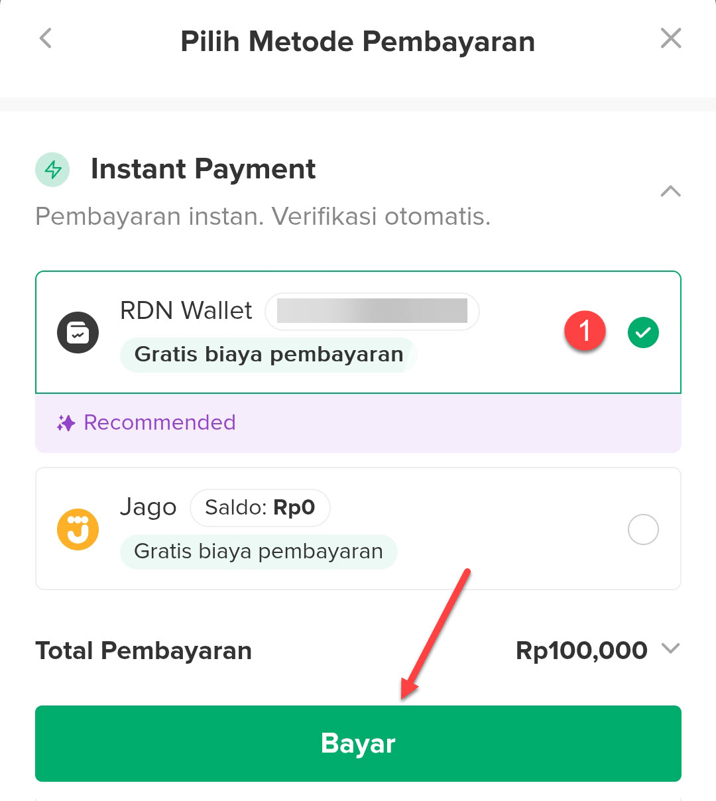Click Jago Gratis biaya pembayaran tag

[x=259, y=552]
